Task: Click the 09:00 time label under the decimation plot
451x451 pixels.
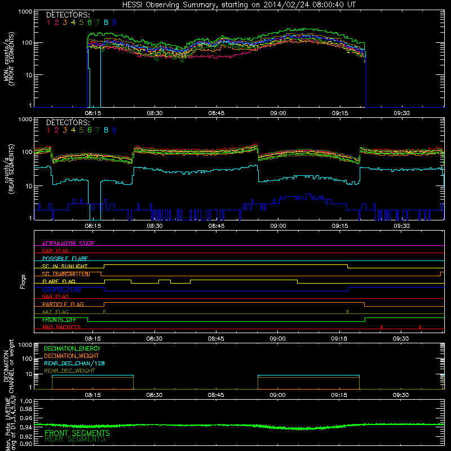Action: [x=277, y=395]
